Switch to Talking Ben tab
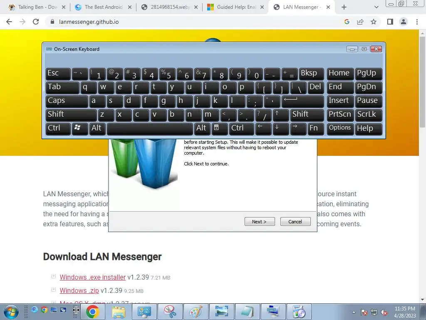426x320 pixels. point(37,7)
